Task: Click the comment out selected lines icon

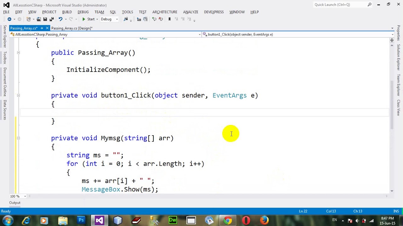Action: 154,19
